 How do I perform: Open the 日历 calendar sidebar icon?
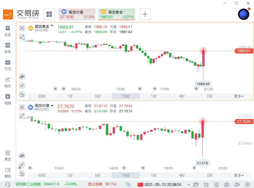tap(8, 65)
